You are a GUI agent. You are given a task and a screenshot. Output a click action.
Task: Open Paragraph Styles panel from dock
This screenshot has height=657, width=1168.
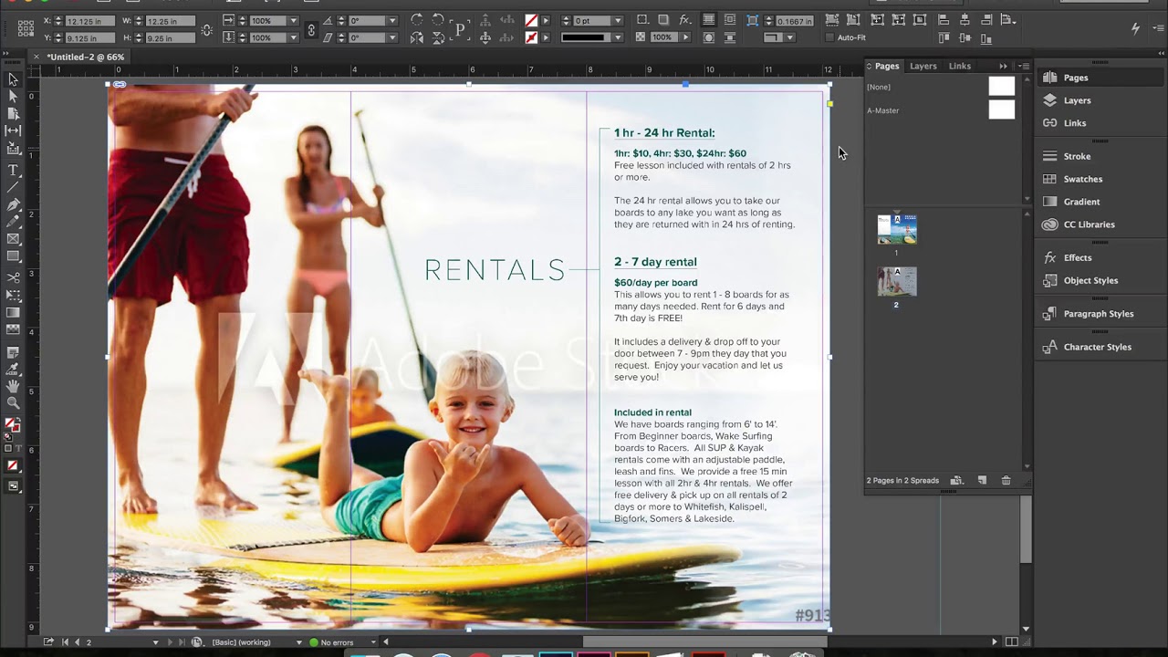click(x=1099, y=314)
